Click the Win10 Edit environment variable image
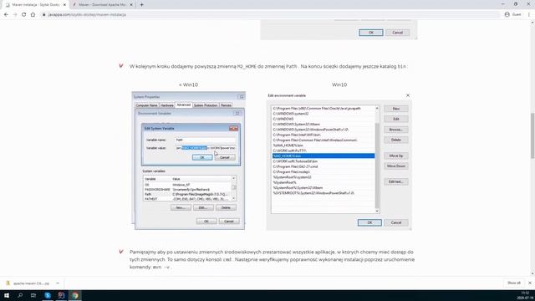This screenshot has width=535, height=301. click(339, 161)
